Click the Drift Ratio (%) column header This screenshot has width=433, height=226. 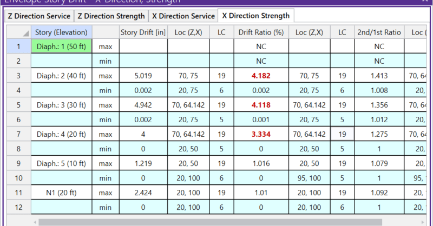click(x=261, y=32)
